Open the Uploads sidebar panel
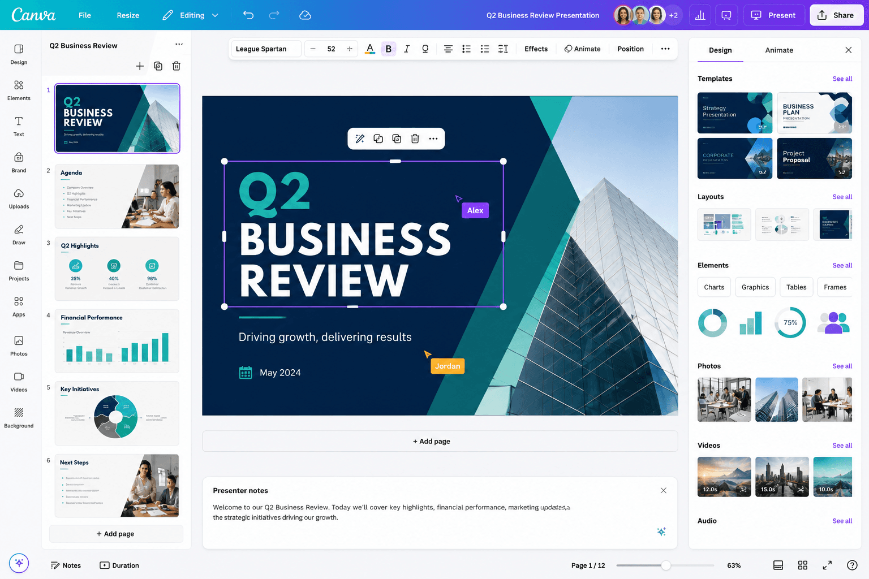The height and width of the screenshot is (579, 869). pyautogui.click(x=19, y=199)
